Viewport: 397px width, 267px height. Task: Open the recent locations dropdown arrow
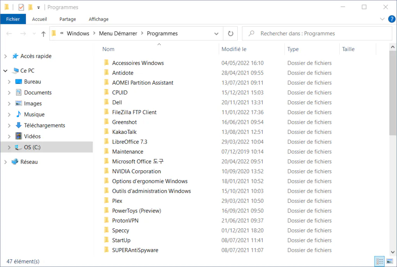[34, 34]
